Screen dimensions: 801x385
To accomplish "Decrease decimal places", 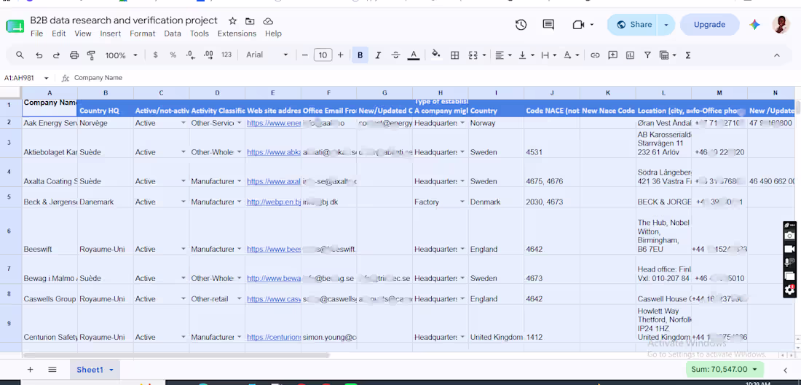I will pos(191,55).
